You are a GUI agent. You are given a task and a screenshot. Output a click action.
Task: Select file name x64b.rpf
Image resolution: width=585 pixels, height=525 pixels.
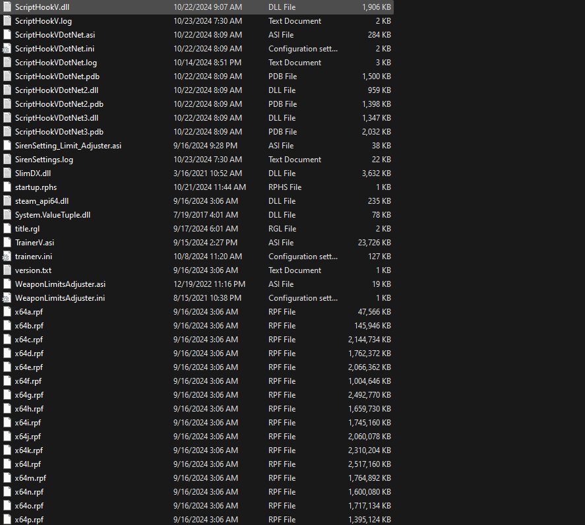point(29,326)
